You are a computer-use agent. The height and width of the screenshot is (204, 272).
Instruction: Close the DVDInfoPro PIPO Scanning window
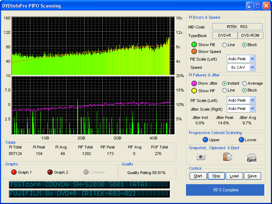pyautogui.click(x=266, y=6)
